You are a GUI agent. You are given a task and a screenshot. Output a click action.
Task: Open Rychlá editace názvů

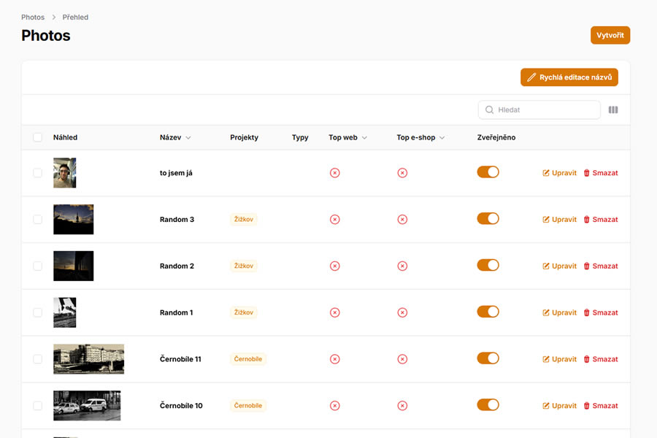click(x=569, y=77)
